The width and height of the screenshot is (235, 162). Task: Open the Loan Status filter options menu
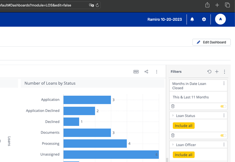point(224,116)
